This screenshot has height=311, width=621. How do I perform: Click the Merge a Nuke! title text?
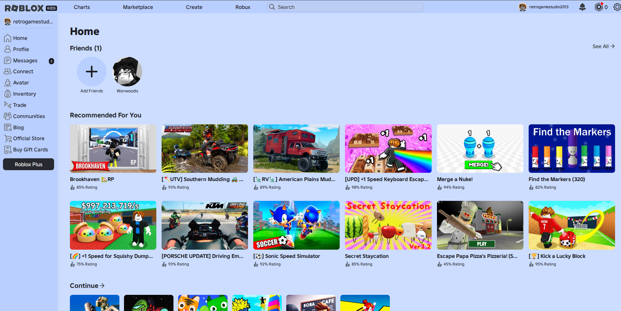pyautogui.click(x=455, y=179)
